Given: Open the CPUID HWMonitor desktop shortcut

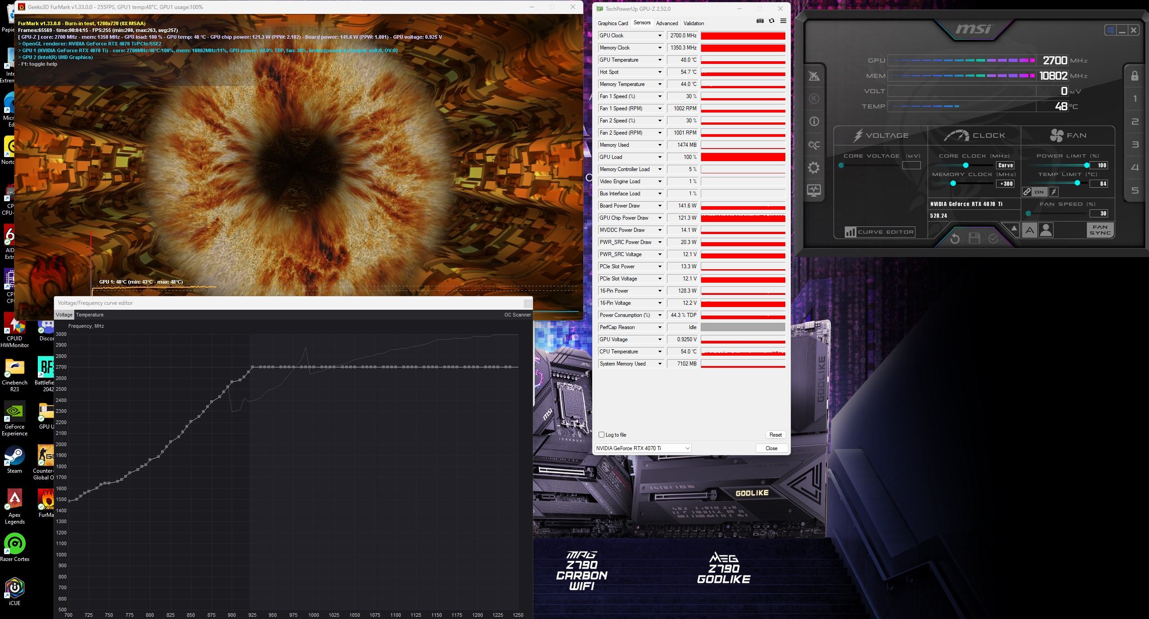Looking at the screenshot, I should (14, 330).
